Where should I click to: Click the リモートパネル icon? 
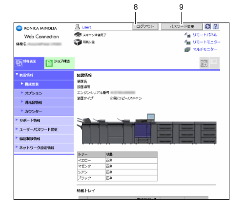[187, 35]
